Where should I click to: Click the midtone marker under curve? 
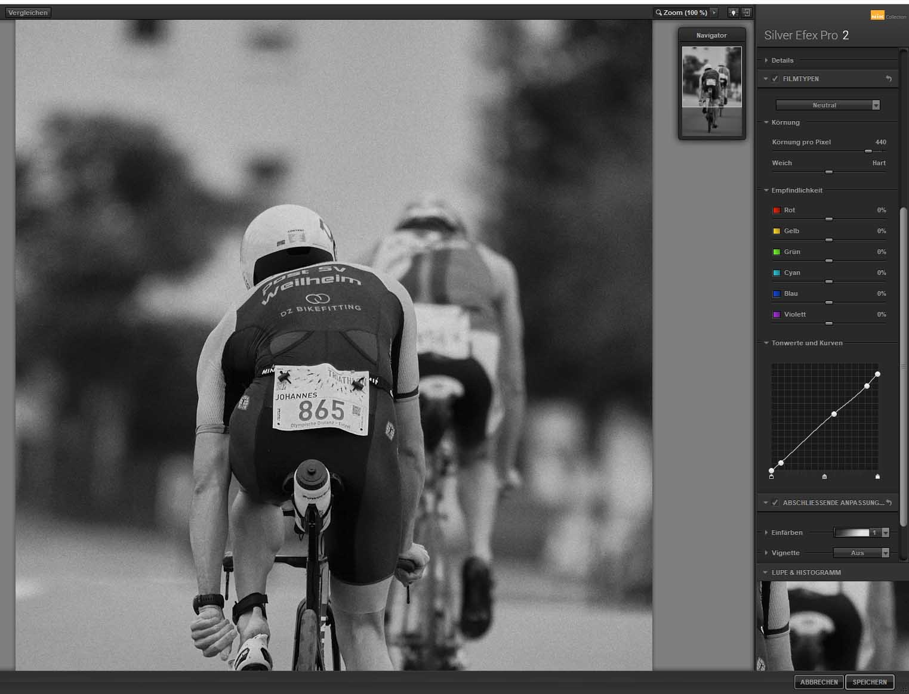click(825, 476)
